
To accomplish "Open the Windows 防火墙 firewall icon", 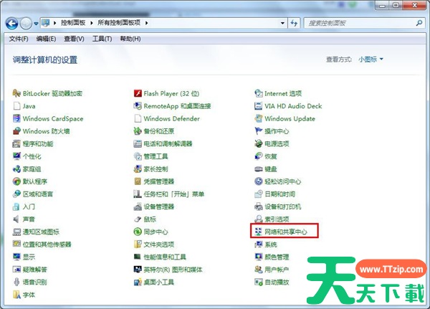I will (16, 131).
